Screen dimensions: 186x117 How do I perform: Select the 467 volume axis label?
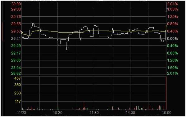[18, 78]
